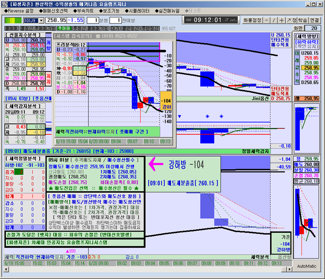Click the 단타전용 매도목표 label
This screenshot has width=325, height=279.
pos(280,91)
